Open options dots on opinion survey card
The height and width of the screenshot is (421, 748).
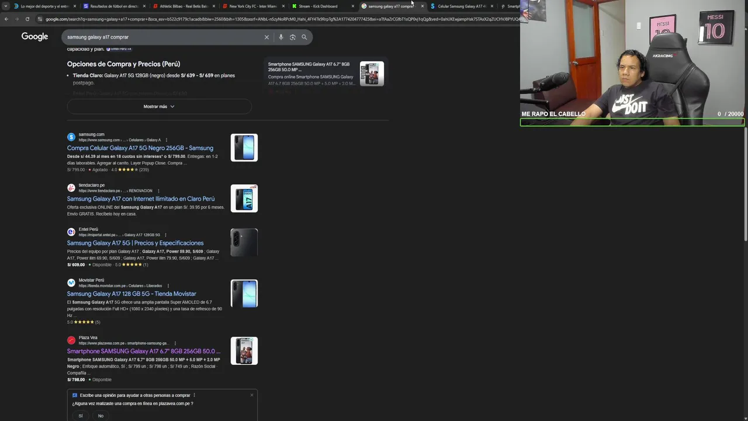[194, 395]
